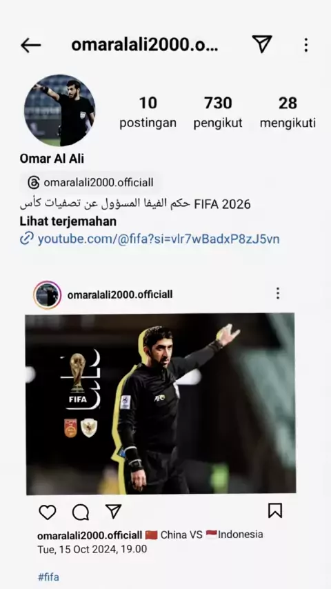Open the 10 postingan count
Viewport: 331px width, 589px height.
(148, 112)
